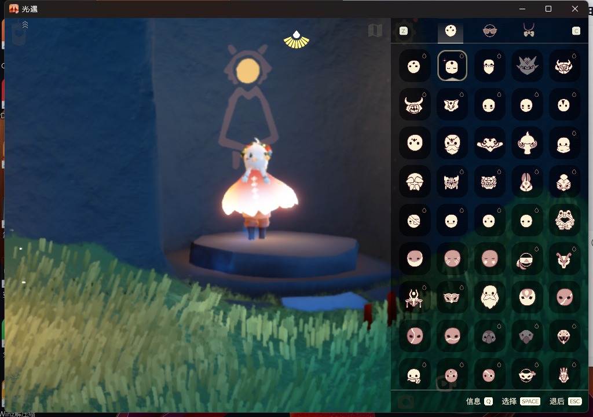Image resolution: width=593 pixels, height=417 pixels.
Task: Select the grey spiky crown demon mask
Action: click(x=527, y=66)
